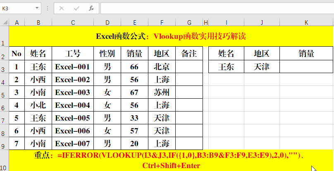Select column A header

17,23
